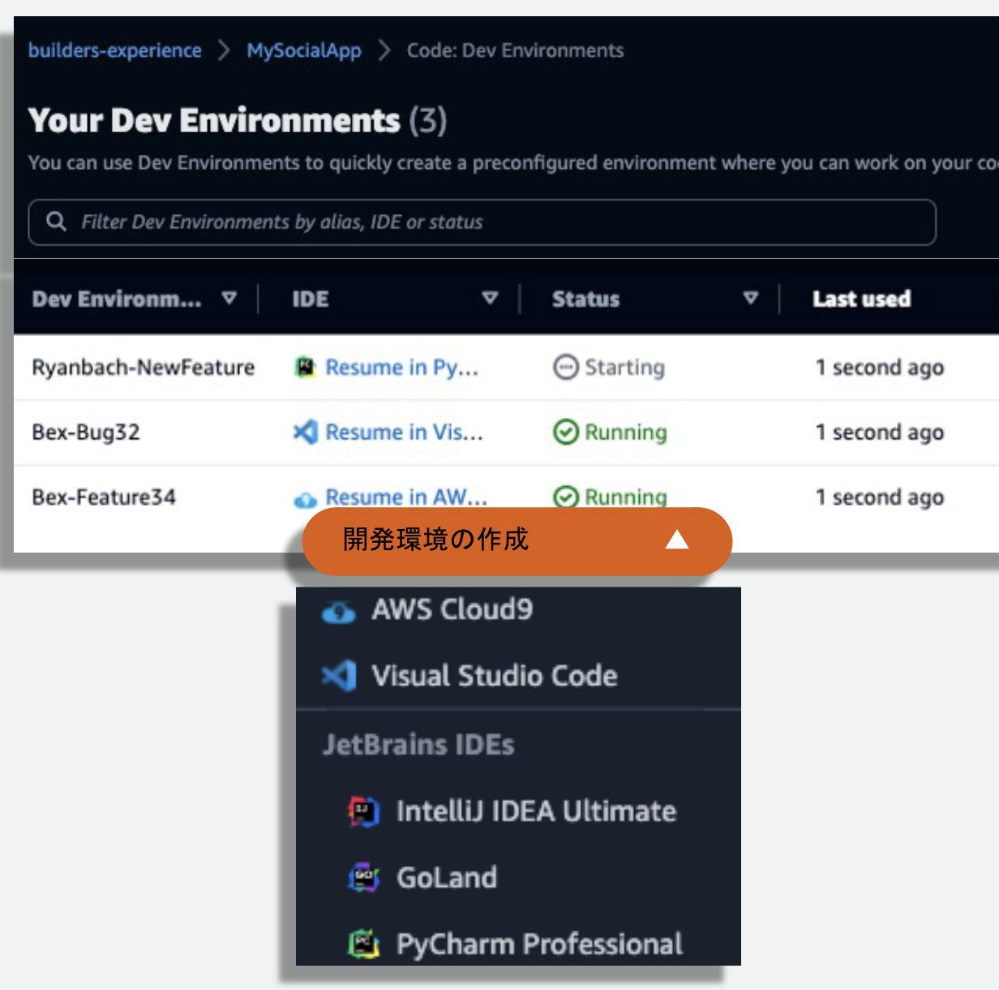Navigate to the MySocialApp breadcrumb link
The height and width of the screenshot is (990, 999).
(x=303, y=50)
